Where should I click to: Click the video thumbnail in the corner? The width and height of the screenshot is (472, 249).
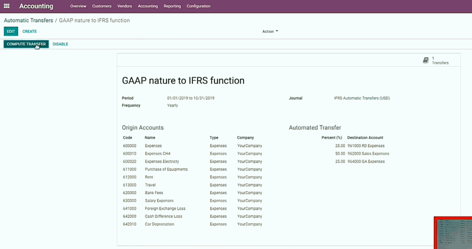point(453,232)
